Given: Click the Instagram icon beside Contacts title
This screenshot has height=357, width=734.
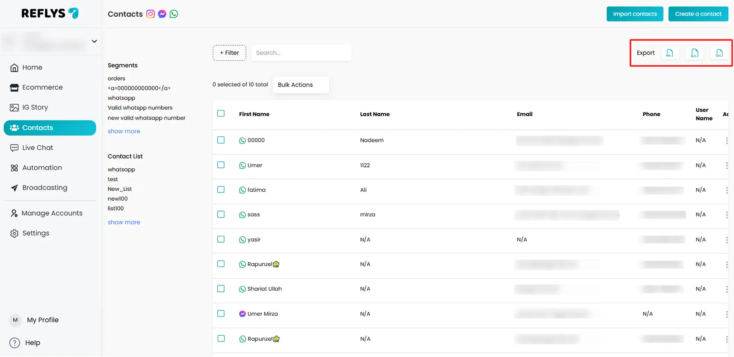Looking at the screenshot, I should [150, 14].
